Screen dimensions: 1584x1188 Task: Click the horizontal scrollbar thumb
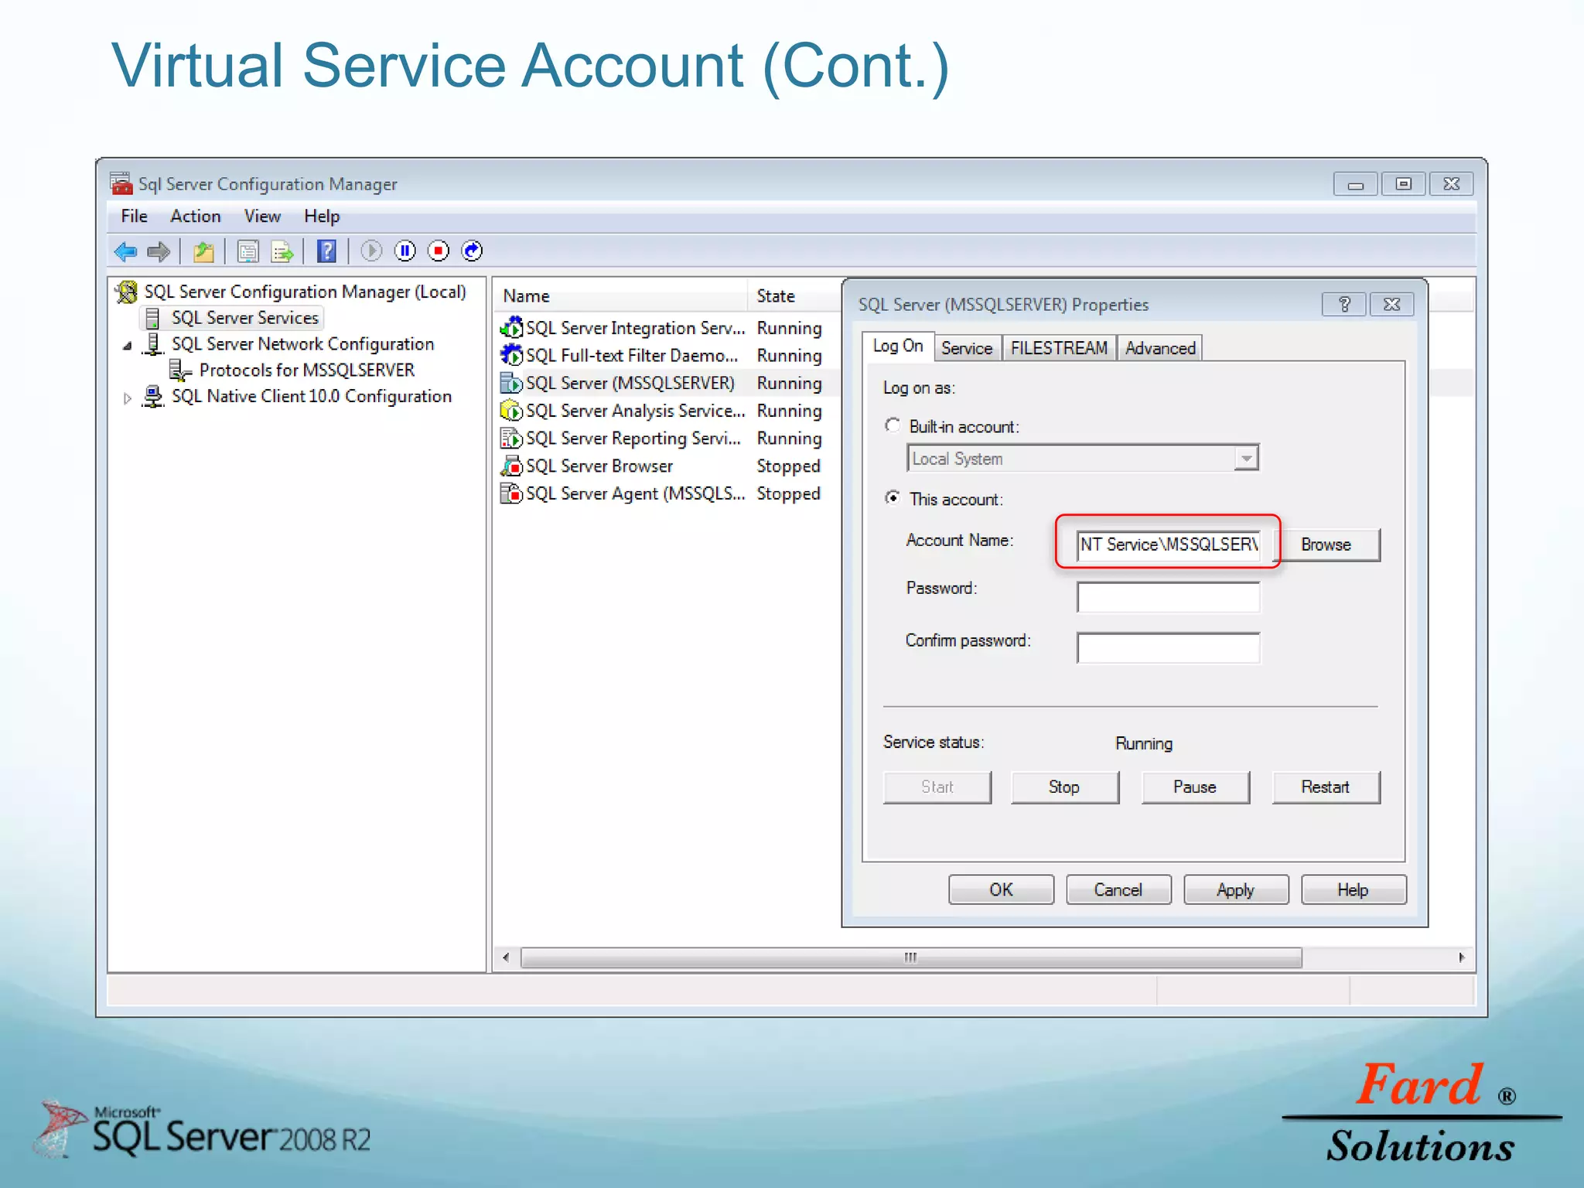pyautogui.click(x=911, y=958)
